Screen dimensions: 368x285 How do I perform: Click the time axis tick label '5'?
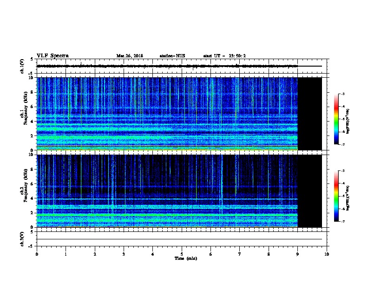pyautogui.click(x=182, y=254)
